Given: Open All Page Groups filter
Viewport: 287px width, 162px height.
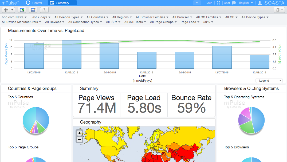Looking at the screenshot, I should (163, 22).
